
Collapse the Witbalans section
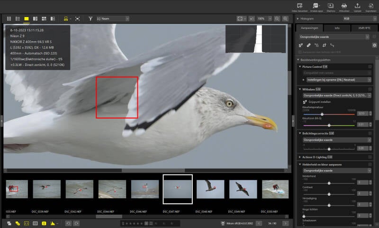[300, 89]
